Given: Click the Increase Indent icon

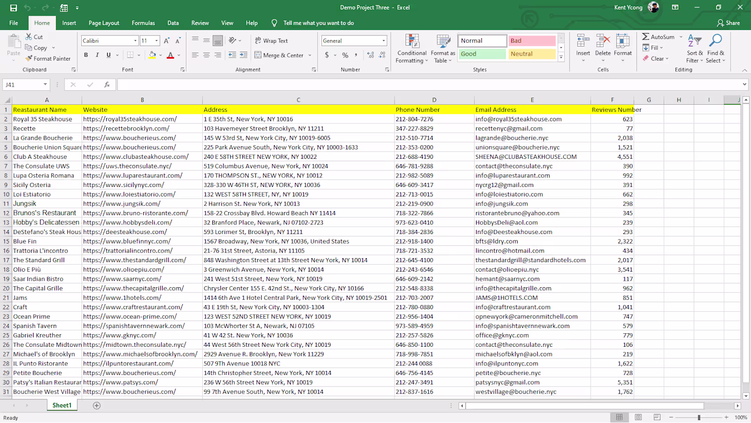Looking at the screenshot, I should 243,55.
